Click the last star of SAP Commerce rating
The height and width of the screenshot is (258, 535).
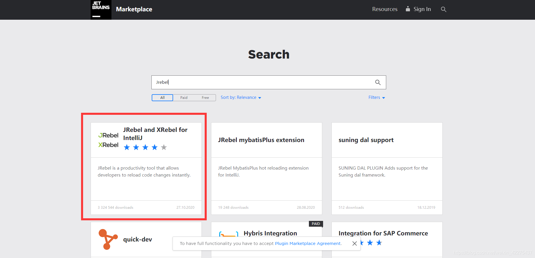tap(379, 243)
